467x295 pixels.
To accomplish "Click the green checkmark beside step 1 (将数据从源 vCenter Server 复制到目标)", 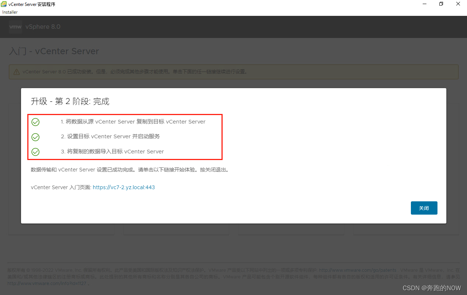I will [x=35, y=122].
